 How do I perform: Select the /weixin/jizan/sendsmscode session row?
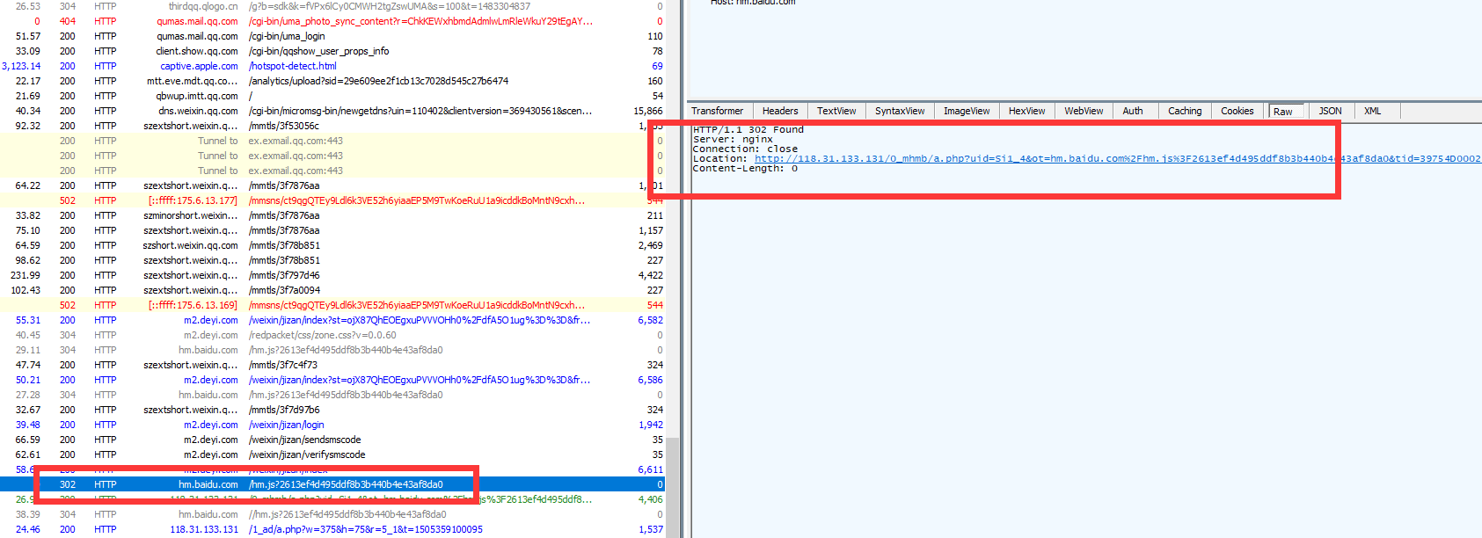pyautogui.click(x=332, y=440)
